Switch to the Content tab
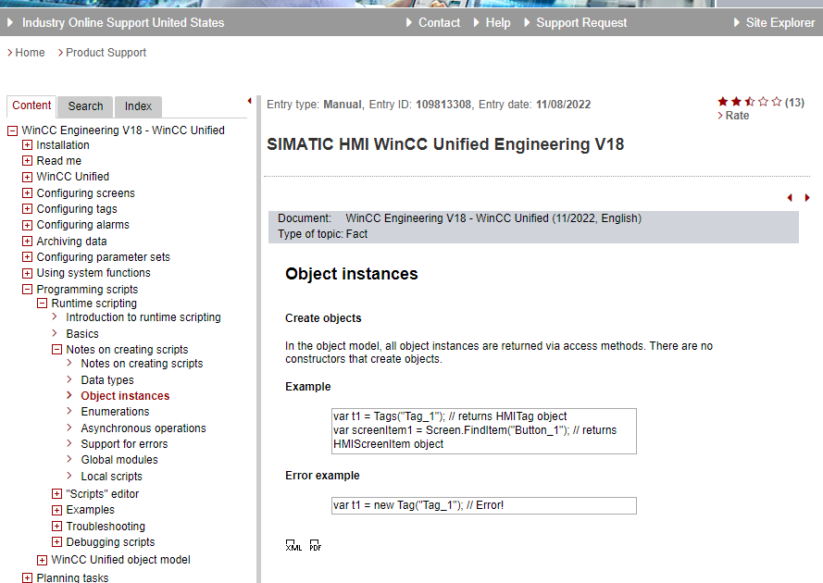The image size is (823, 583). point(31,105)
